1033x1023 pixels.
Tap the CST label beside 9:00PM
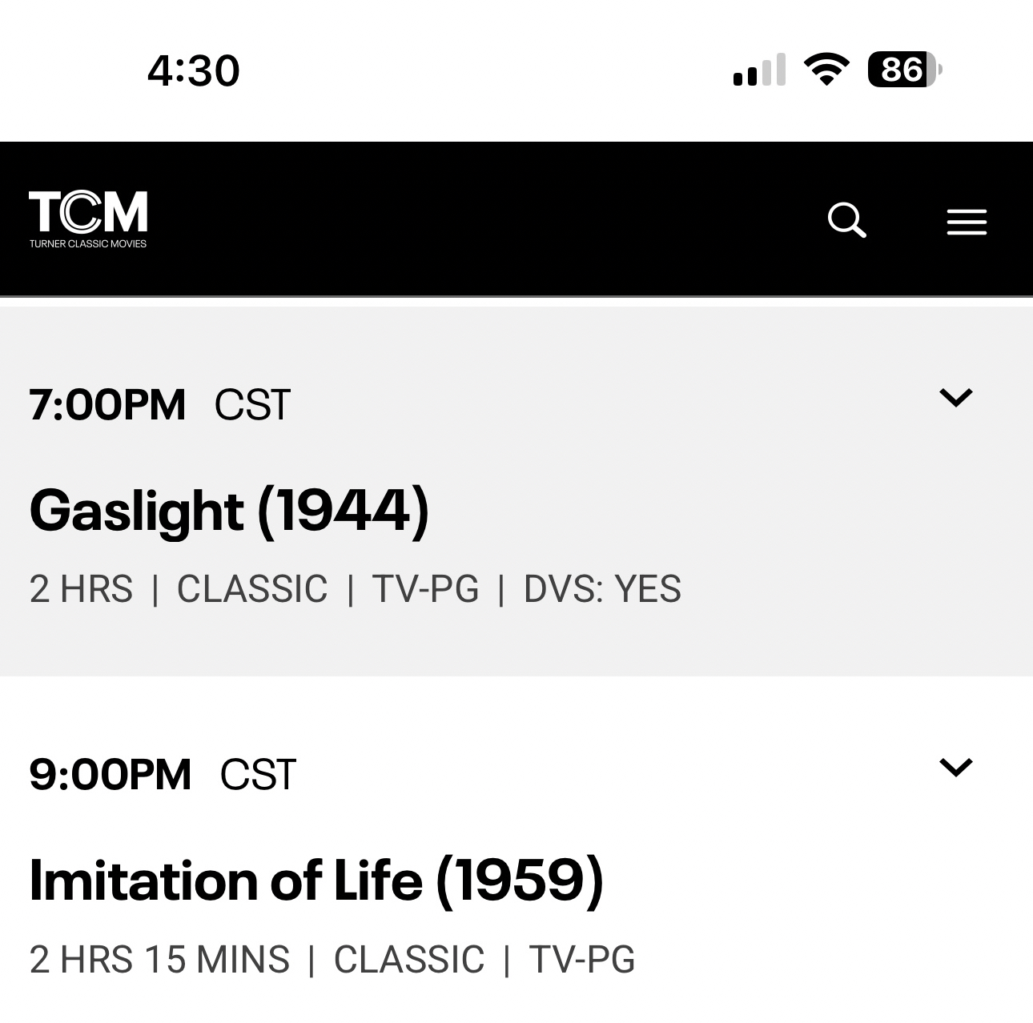pyautogui.click(x=258, y=774)
